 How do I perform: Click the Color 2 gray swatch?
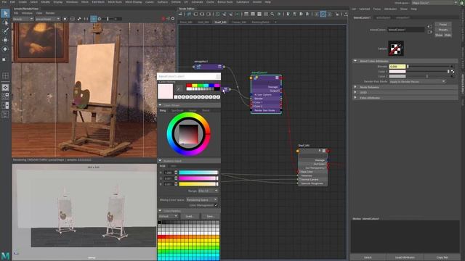click(x=397, y=76)
